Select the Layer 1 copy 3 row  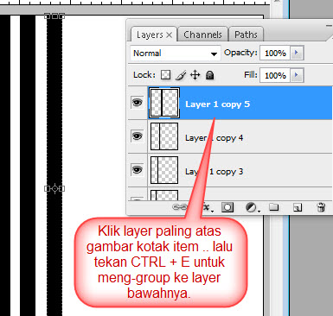[x=230, y=170]
